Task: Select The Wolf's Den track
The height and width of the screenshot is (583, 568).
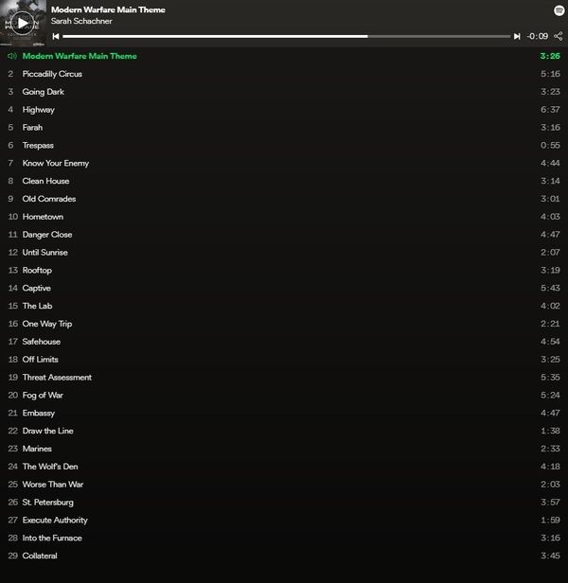Action: [x=284, y=467]
